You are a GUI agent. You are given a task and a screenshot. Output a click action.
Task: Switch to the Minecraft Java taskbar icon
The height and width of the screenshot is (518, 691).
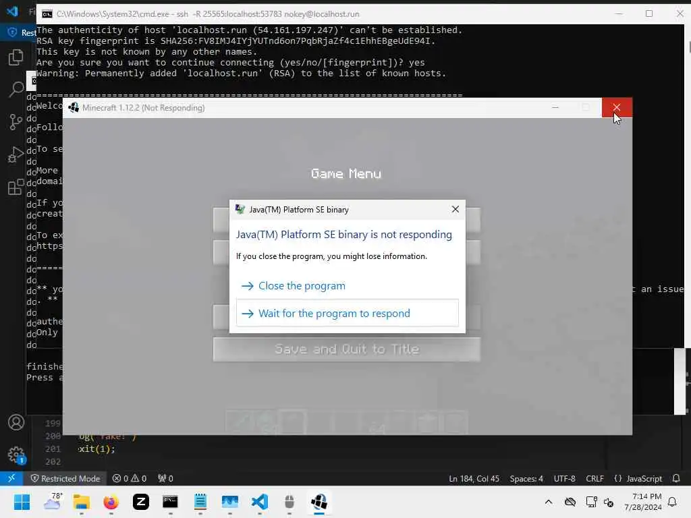click(x=319, y=502)
